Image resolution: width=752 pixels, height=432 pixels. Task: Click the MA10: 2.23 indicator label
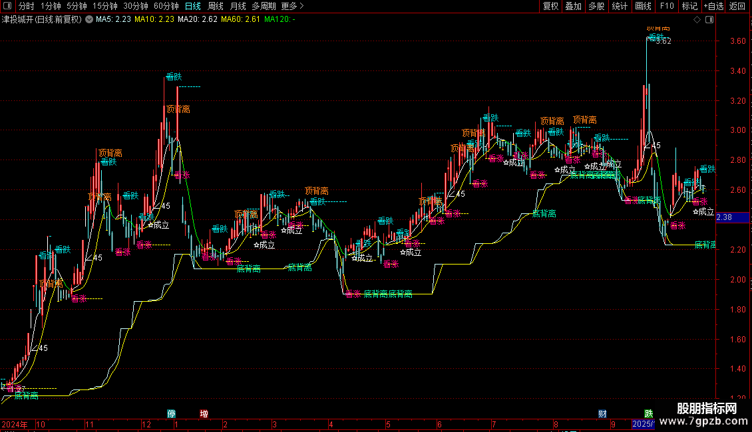(x=154, y=20)
